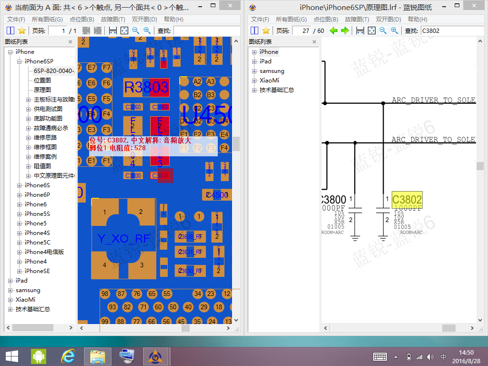This screenshot has width=488, height=366.
Task: Click the favorites star in left window
Action: tap(22, 30)
